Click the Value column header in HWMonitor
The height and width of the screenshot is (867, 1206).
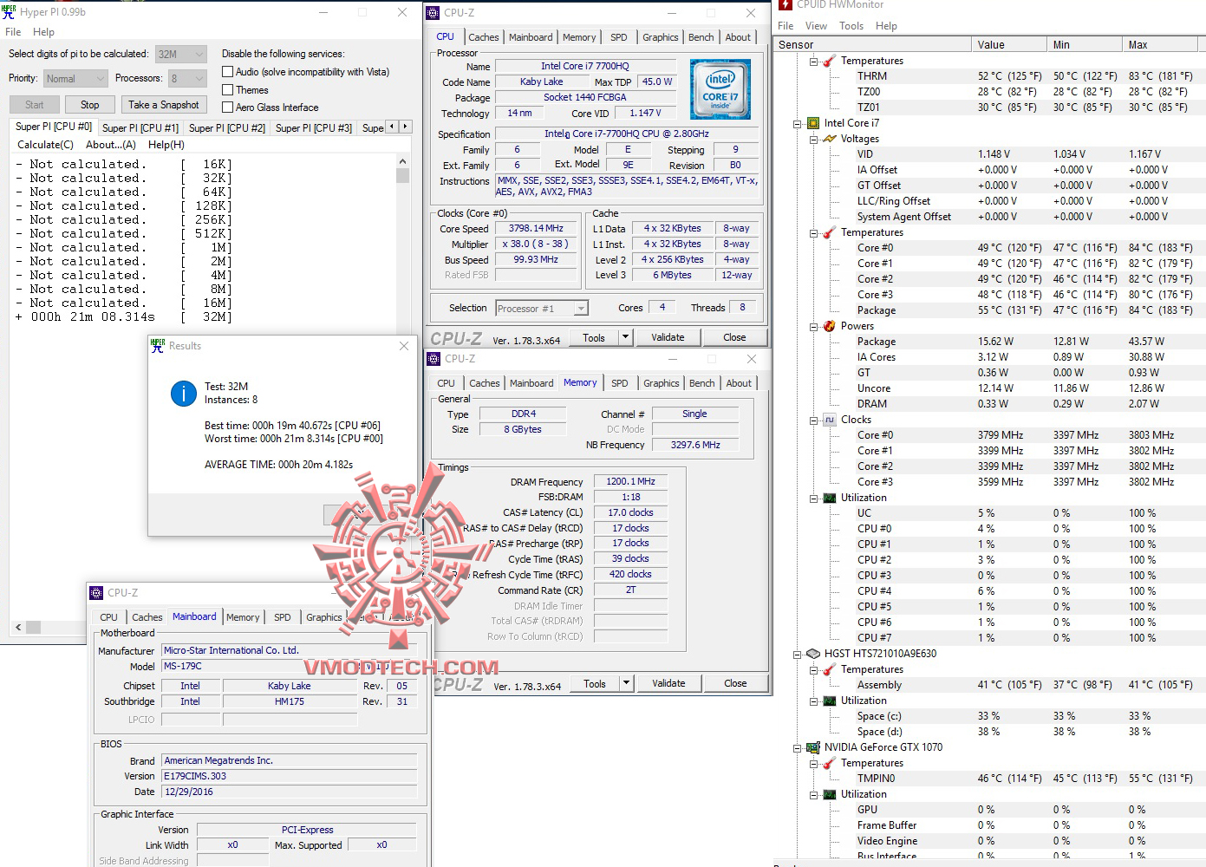coord(1010,44)
